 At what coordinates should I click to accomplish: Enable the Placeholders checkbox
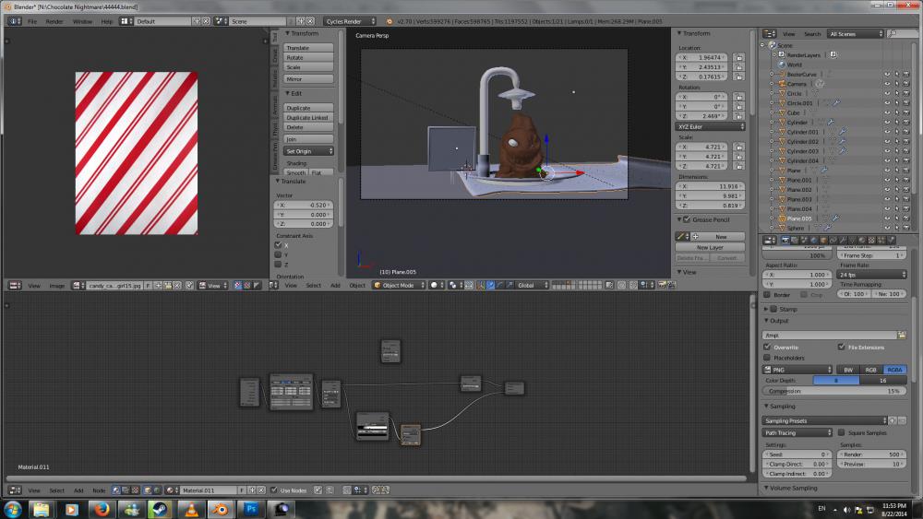click(x=767, y=358)
